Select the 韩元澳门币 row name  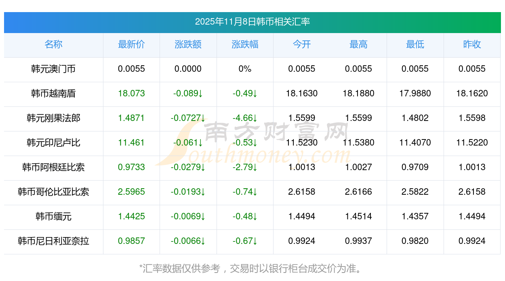coord(53,69)
